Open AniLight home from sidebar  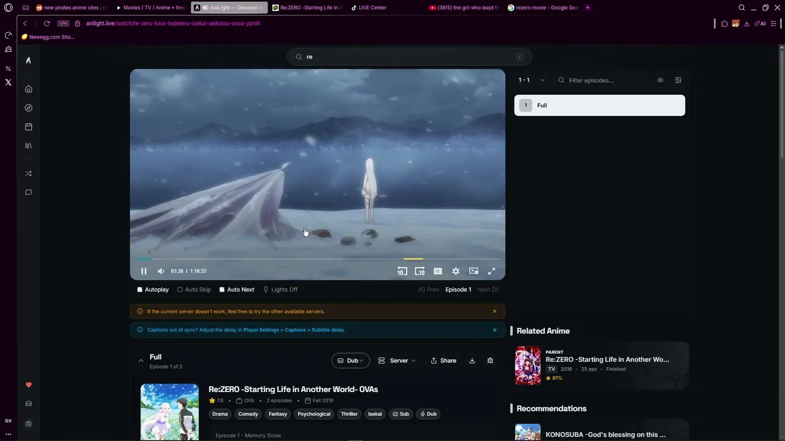(x=28, y=89)
